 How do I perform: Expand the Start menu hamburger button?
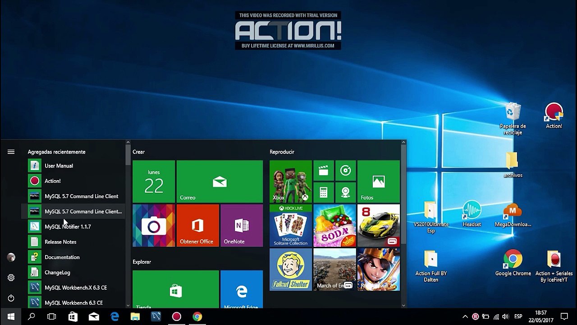[11, 152]
